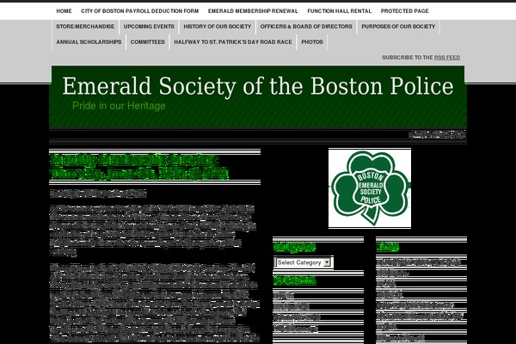Open the Home menu item
This screenshot has height=344, width=516.
click(x=64, y=11)
